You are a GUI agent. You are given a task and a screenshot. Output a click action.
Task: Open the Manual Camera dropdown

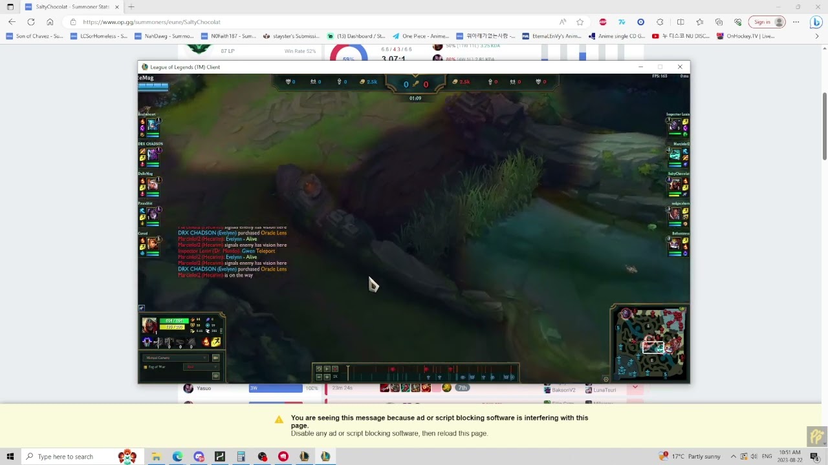click(x=176, y=358)
